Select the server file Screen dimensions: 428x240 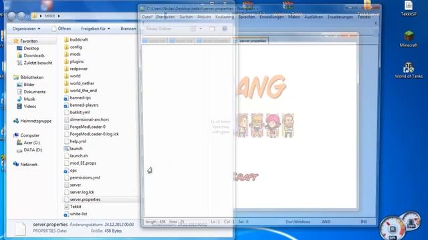coord(73,185)
